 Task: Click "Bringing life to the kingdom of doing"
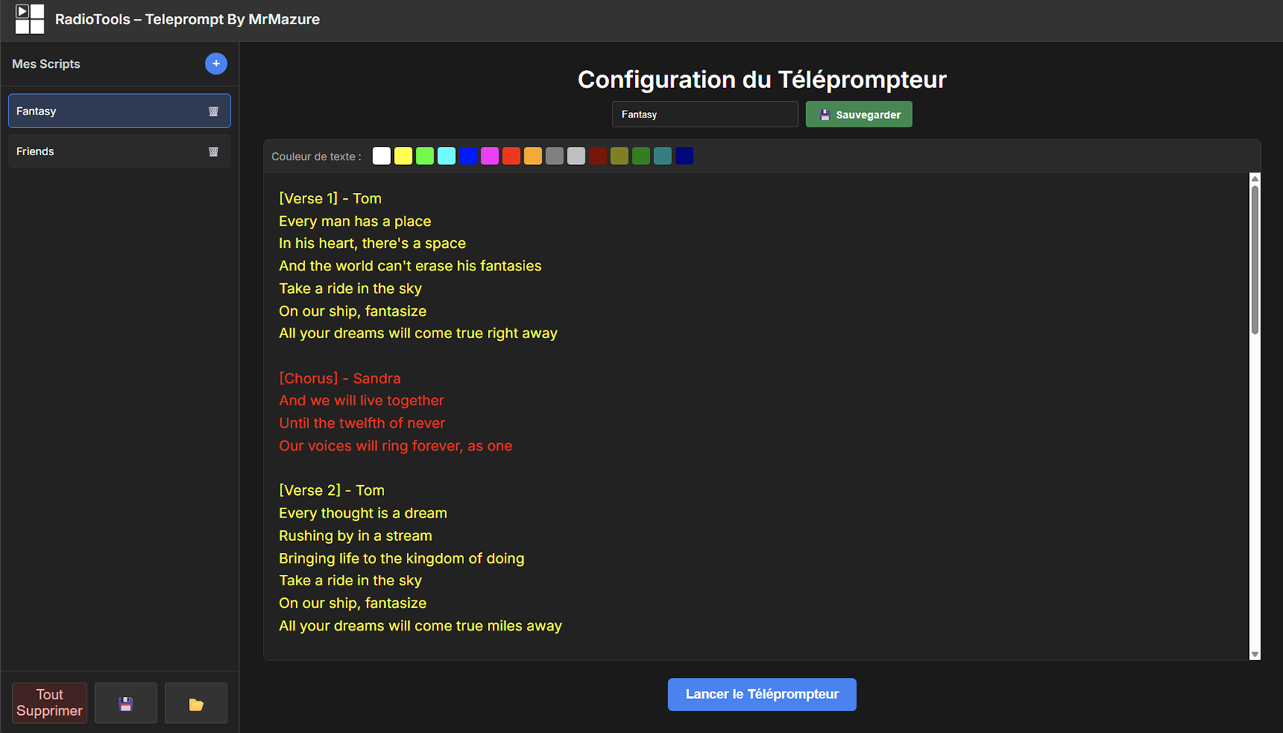(x=402, y=558)
